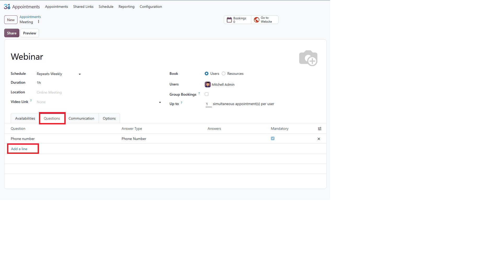
Task: Select the Resources booking radio option
Action: [x=224, y=74]
